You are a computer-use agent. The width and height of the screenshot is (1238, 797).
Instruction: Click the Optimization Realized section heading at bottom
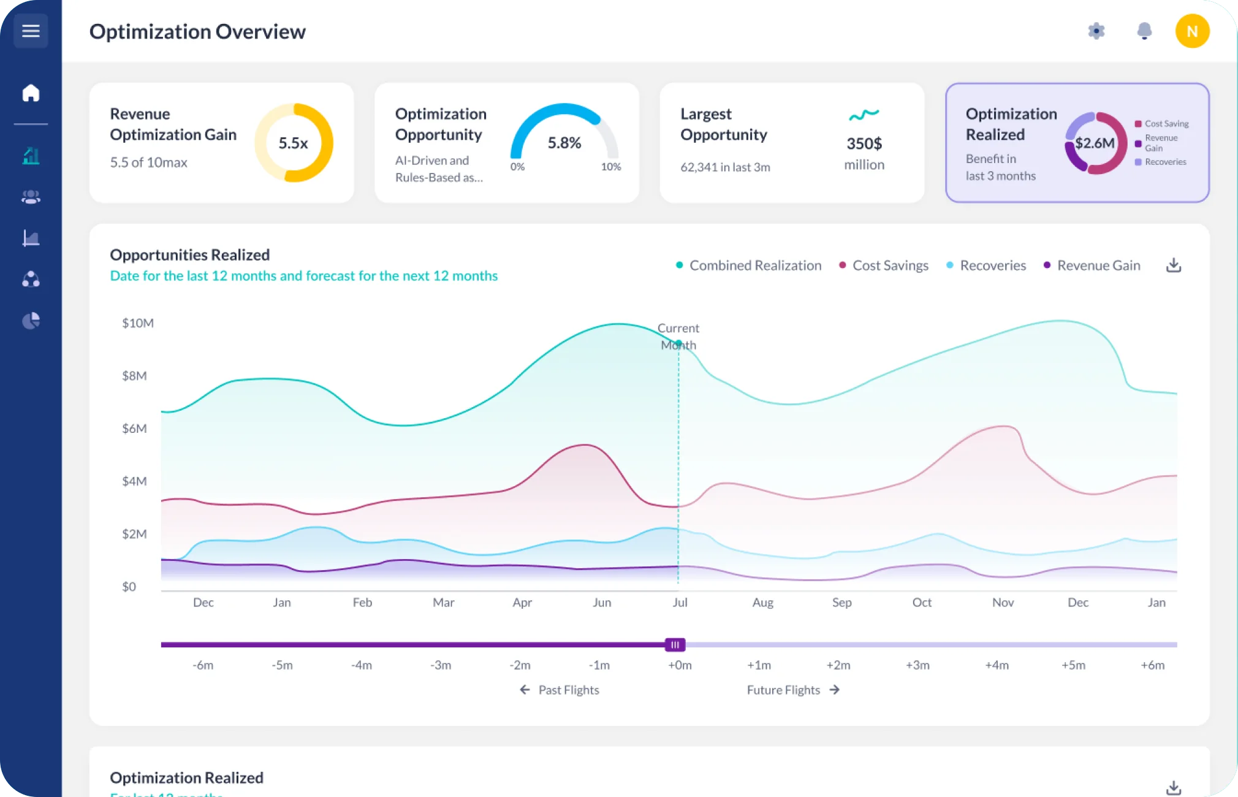[186, 778]
